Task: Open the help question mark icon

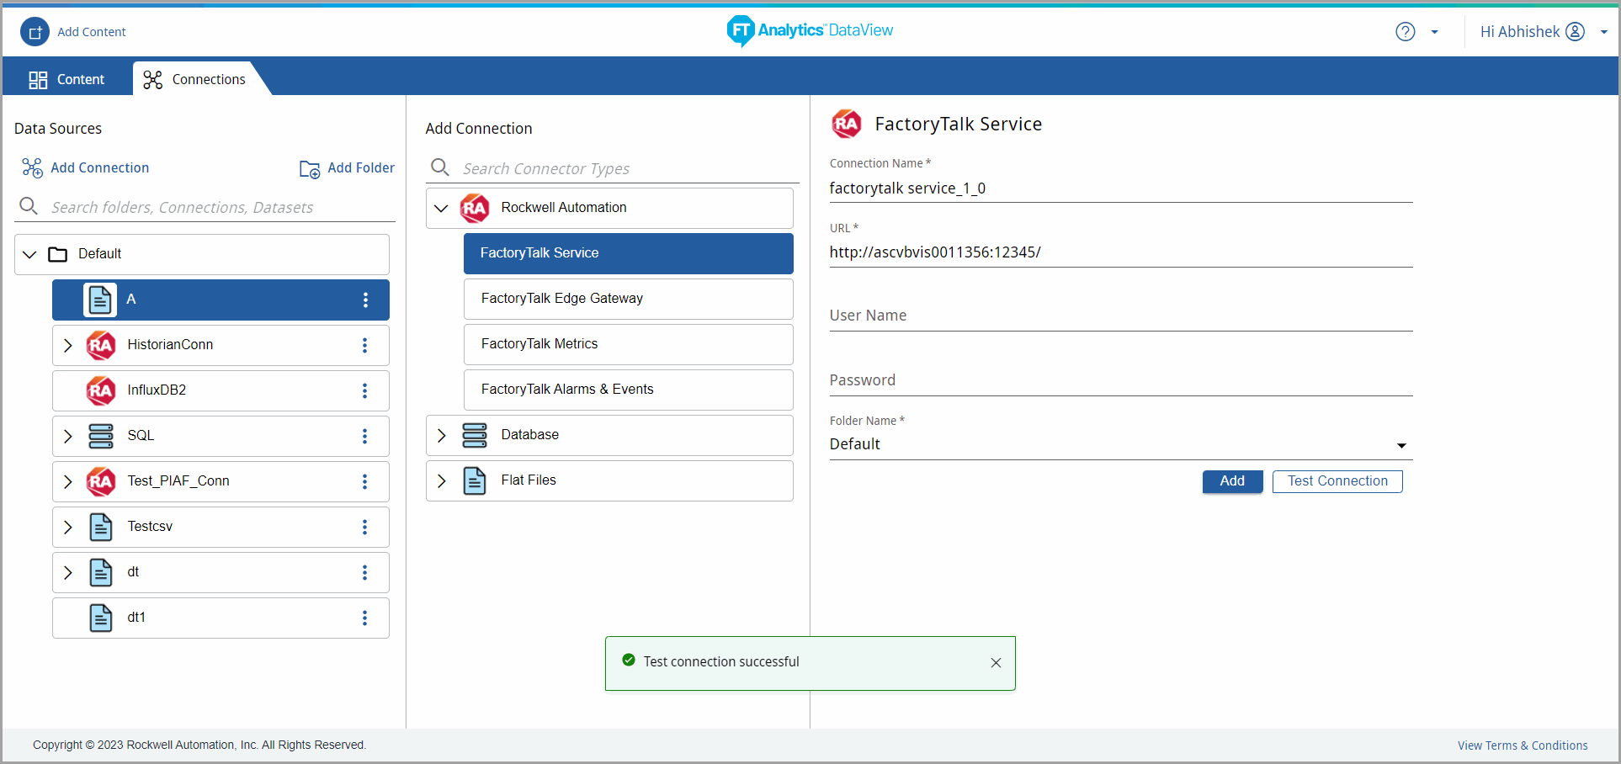Action: click(1405, 32)
